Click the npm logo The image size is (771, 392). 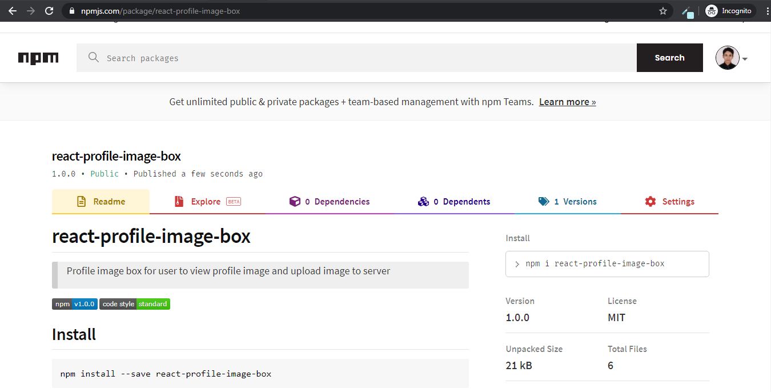38,58
